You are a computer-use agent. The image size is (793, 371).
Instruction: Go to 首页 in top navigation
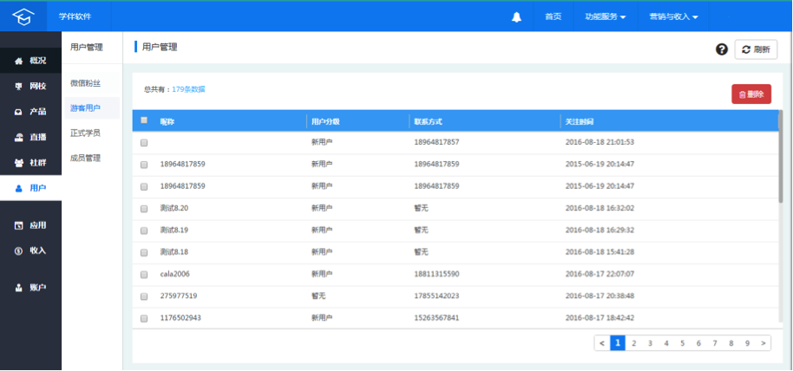coord(554,16)
